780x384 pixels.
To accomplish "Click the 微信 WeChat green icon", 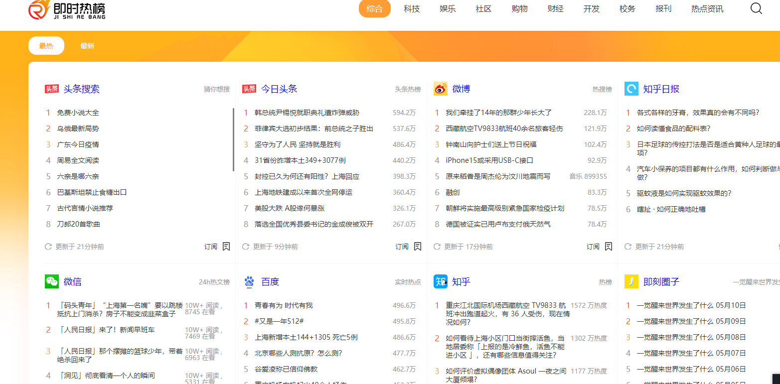I will click(52, 281).
